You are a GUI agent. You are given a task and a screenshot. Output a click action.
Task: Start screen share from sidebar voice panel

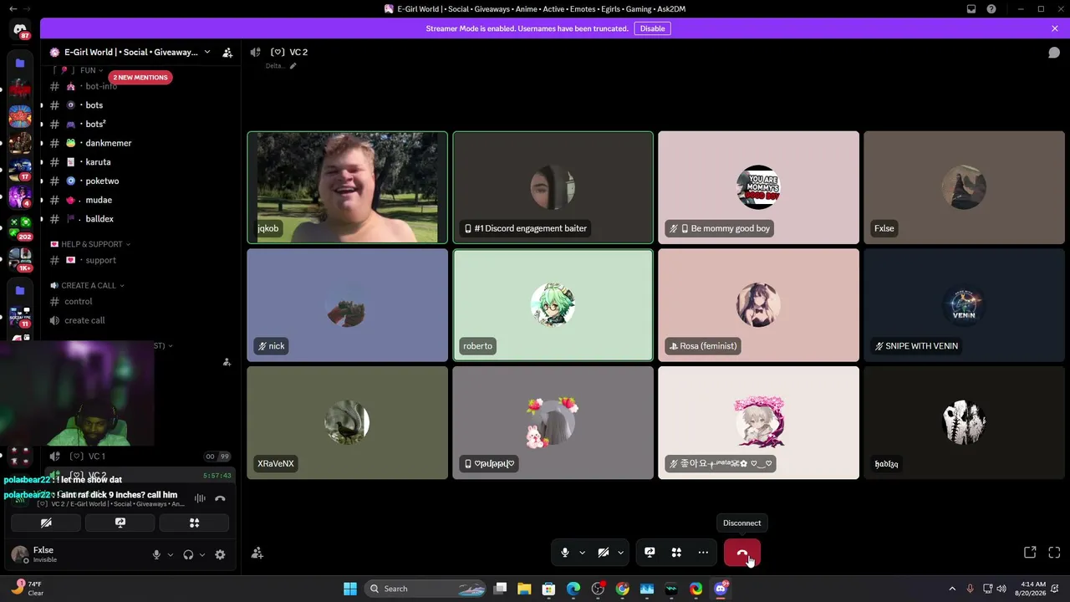(120, 523)
